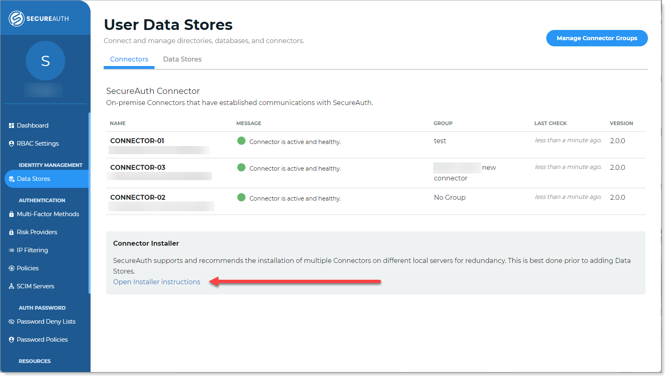The height and width of the screenshot is (379, 668).
Task: Click the Dashboard grid icon
Action: 11,126
